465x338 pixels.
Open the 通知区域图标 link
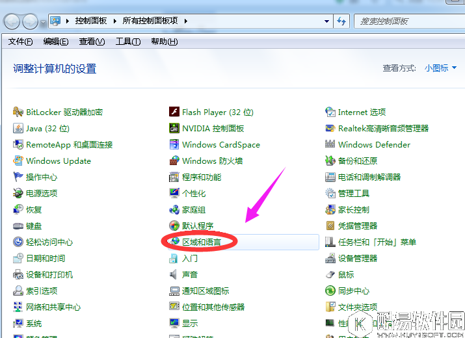pyautogui.click(x=206, y=291)
